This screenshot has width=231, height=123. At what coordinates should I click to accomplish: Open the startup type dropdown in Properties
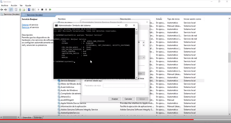point(143,57)
